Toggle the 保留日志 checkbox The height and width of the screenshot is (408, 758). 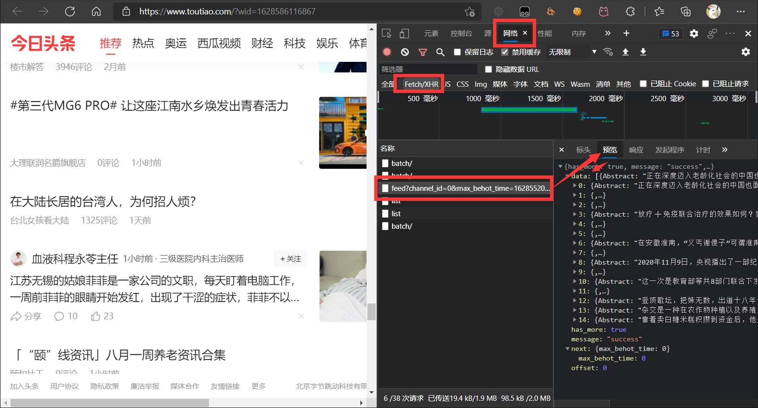click(x=457, y=52)
